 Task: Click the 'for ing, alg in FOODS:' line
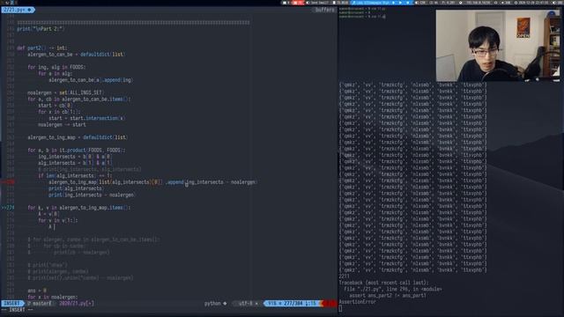(56, 67)
